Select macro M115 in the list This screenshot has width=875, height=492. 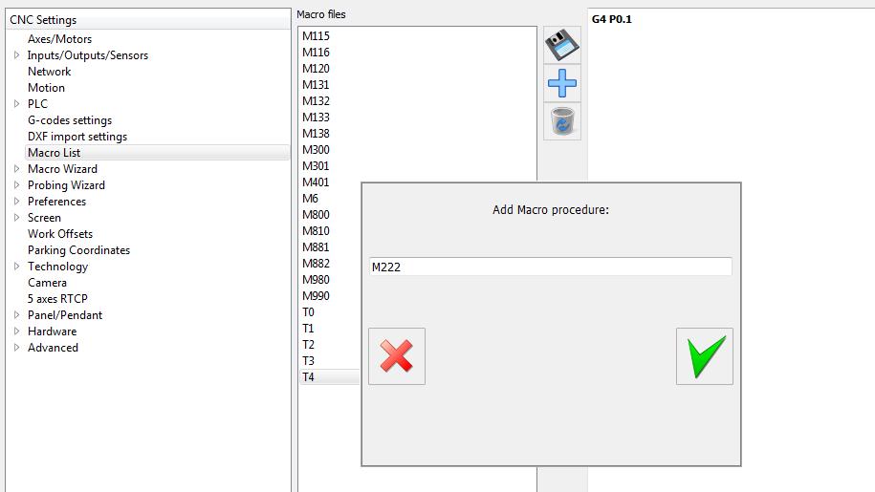[316, 36]
